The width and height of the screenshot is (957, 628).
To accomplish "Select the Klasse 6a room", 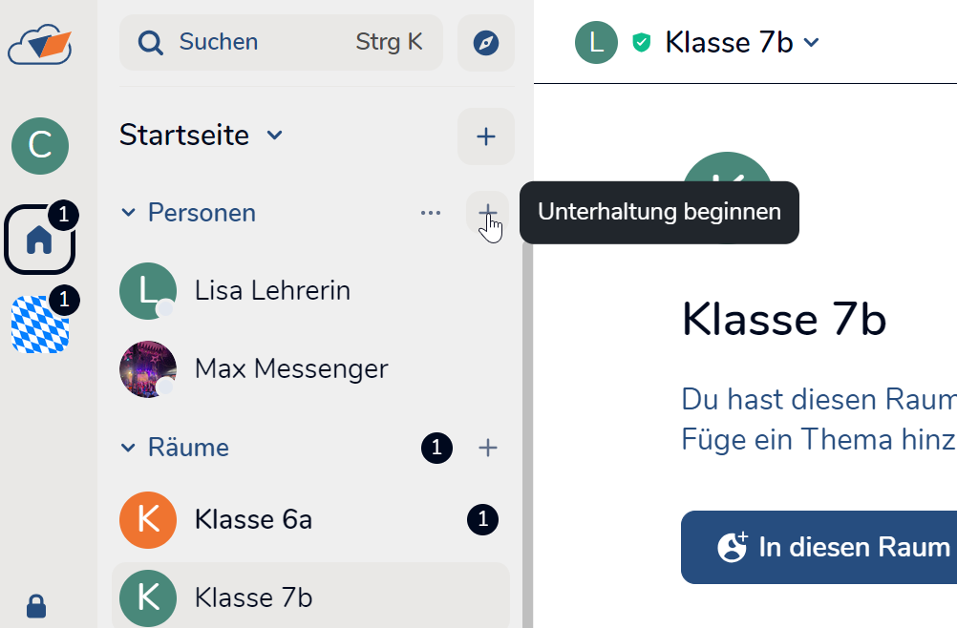I will [253, 520].
